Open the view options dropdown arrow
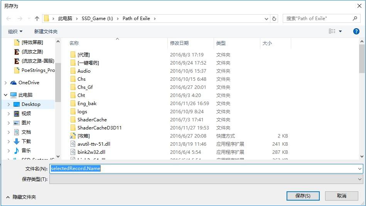 tap(340, 31)
